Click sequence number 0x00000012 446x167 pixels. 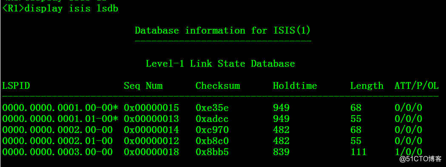(x=151, y=141)
